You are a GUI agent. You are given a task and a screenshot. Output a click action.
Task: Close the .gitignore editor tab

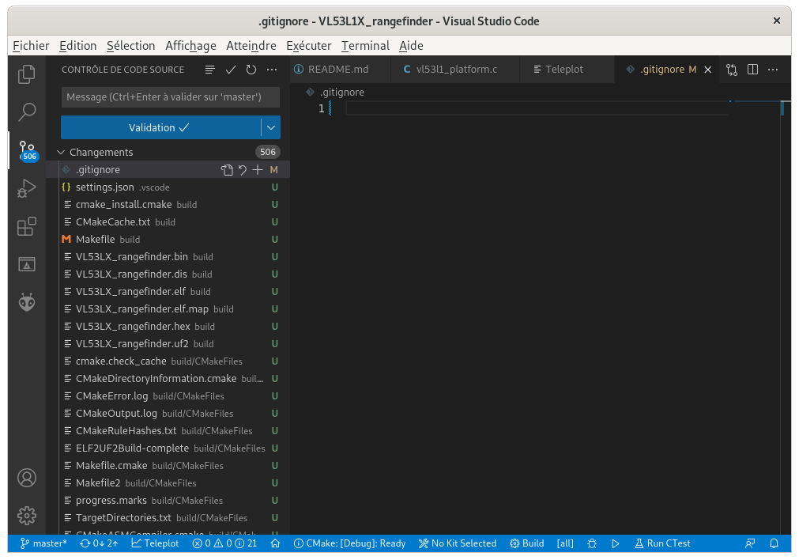[708, 70]
